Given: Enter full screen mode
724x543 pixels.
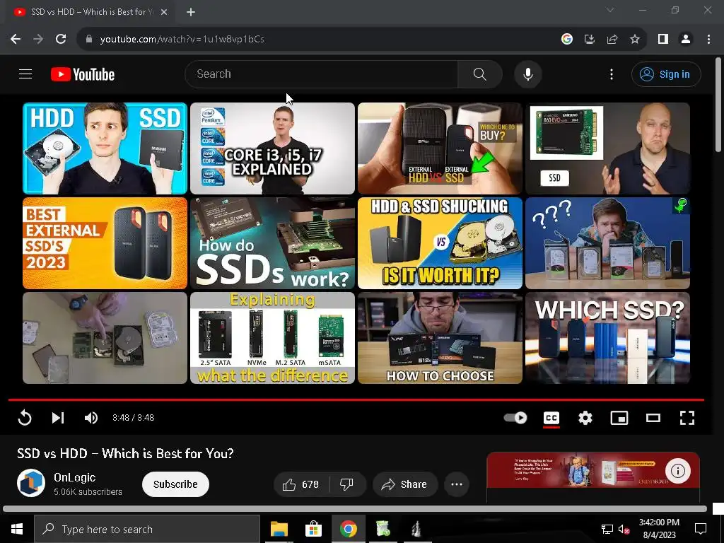Looking at the screenshot, I should coord(687,418).
